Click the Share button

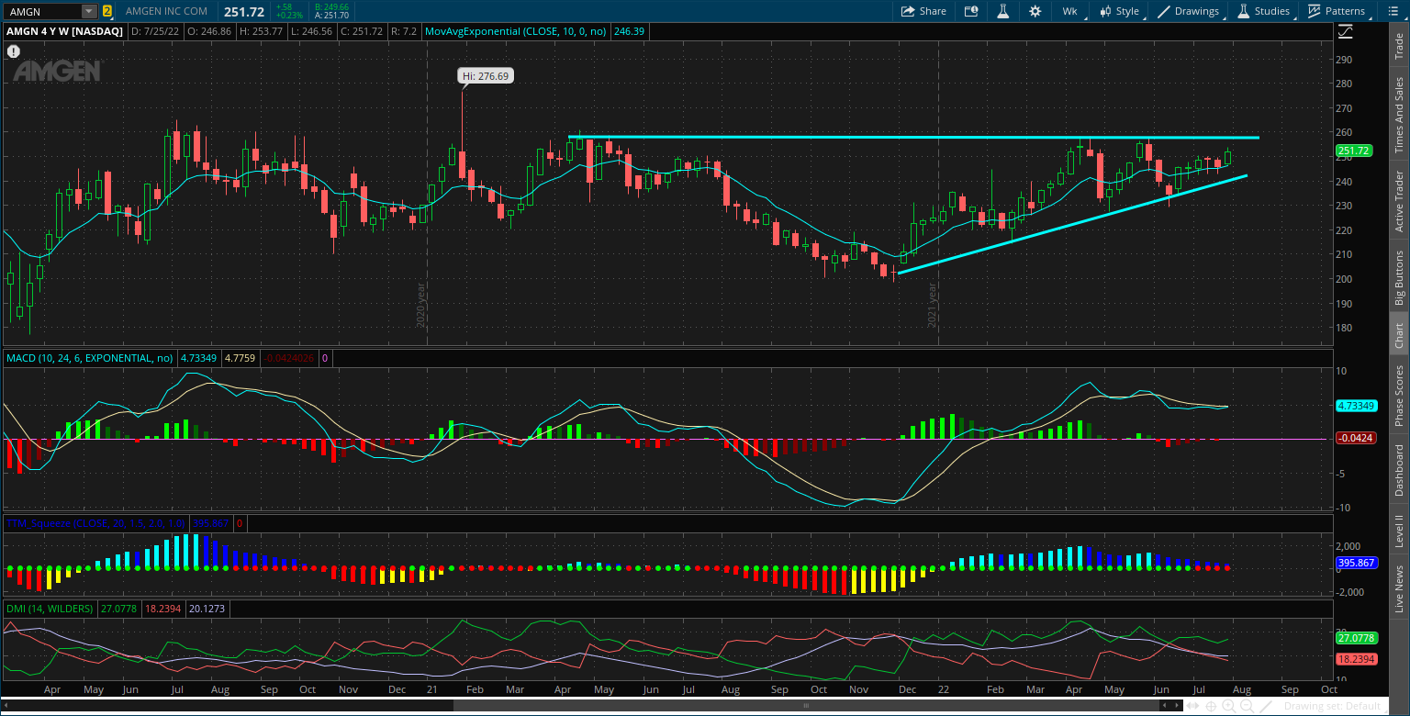tap(923, 11)
